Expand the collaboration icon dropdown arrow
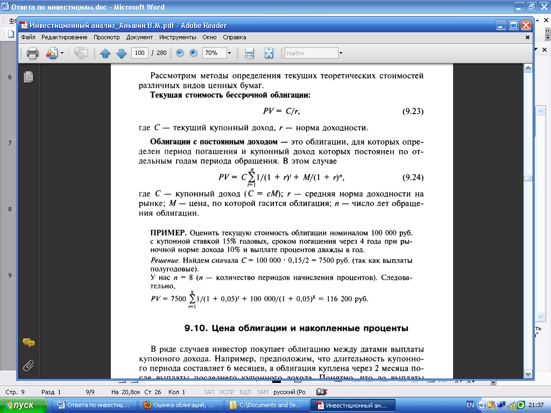The width and height of the screenshot is (551, 413). [62, 53]
